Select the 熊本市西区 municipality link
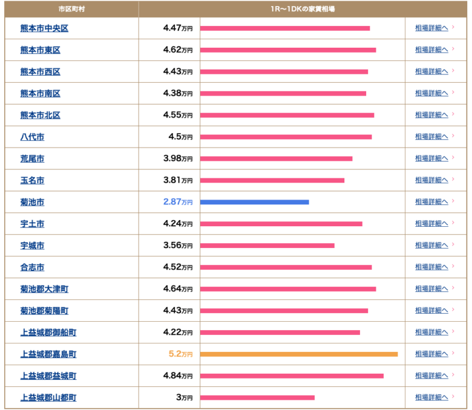The height and width of the screenshot is (410, 472). pos(40,72)
